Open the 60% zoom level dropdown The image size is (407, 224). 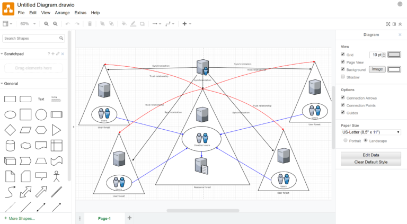28,24
